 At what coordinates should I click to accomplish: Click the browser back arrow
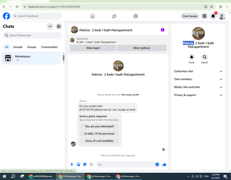pyautogui.click(x=4, y=6)
